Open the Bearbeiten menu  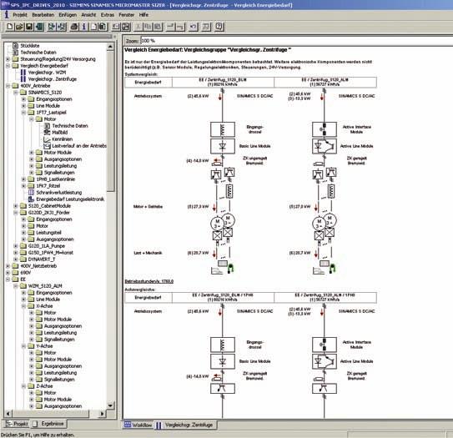pos(43,15)
